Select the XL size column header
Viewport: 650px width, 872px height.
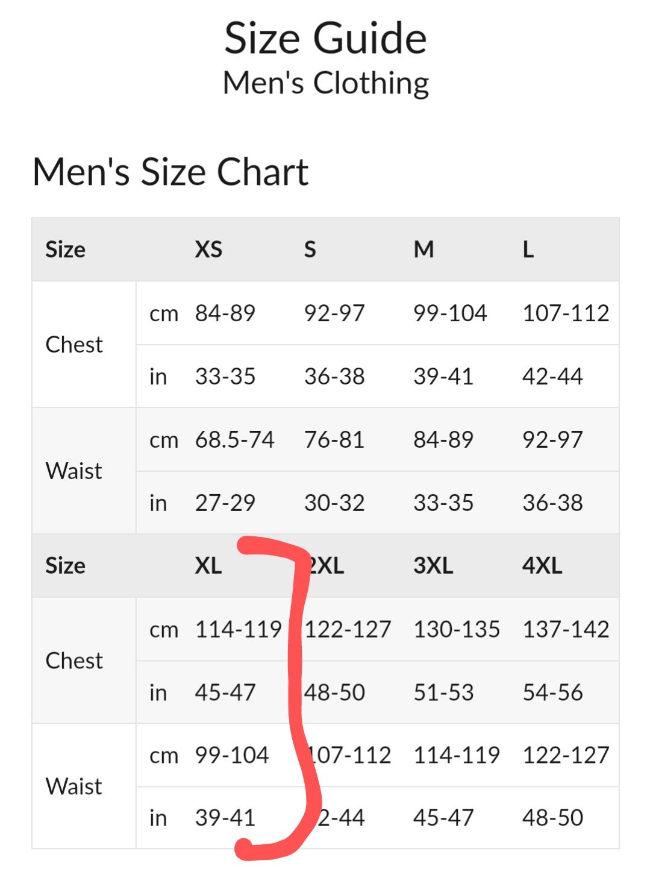point(208,565)
